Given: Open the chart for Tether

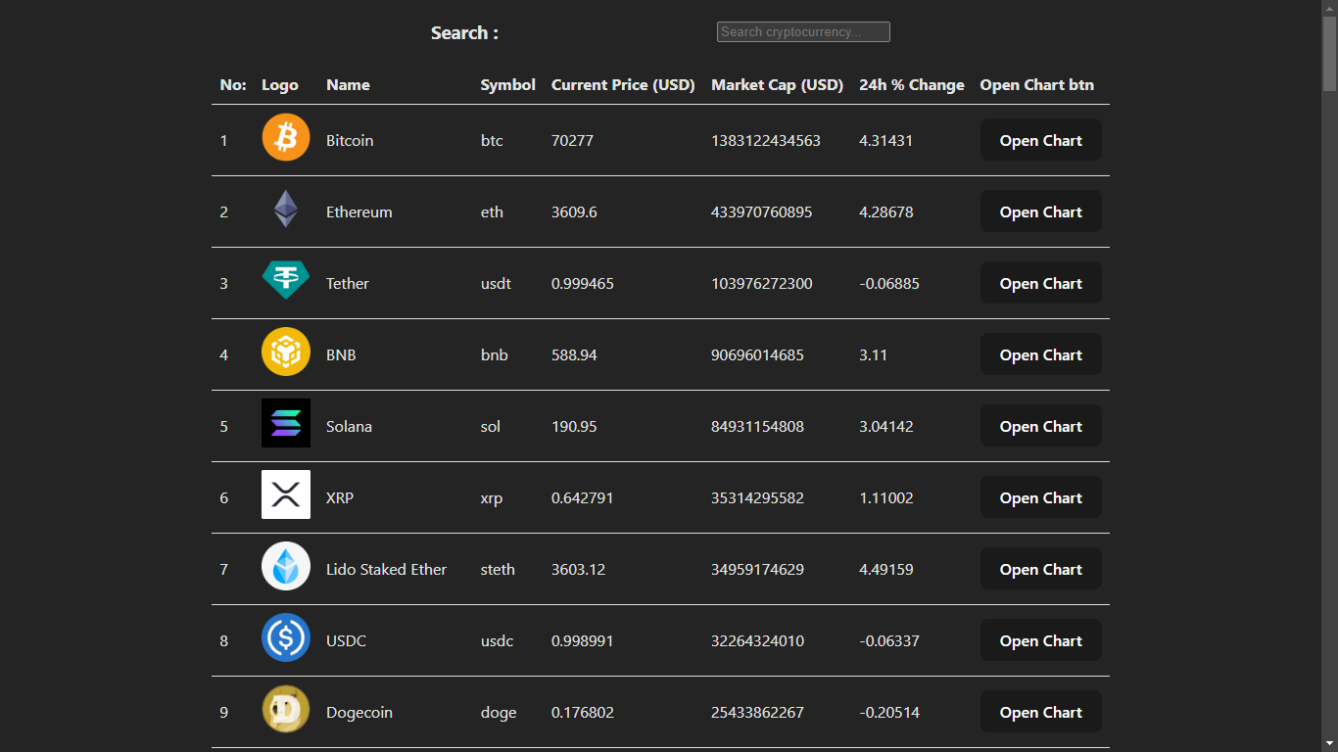Looking at the screenshot, I should pos(1040,283).
